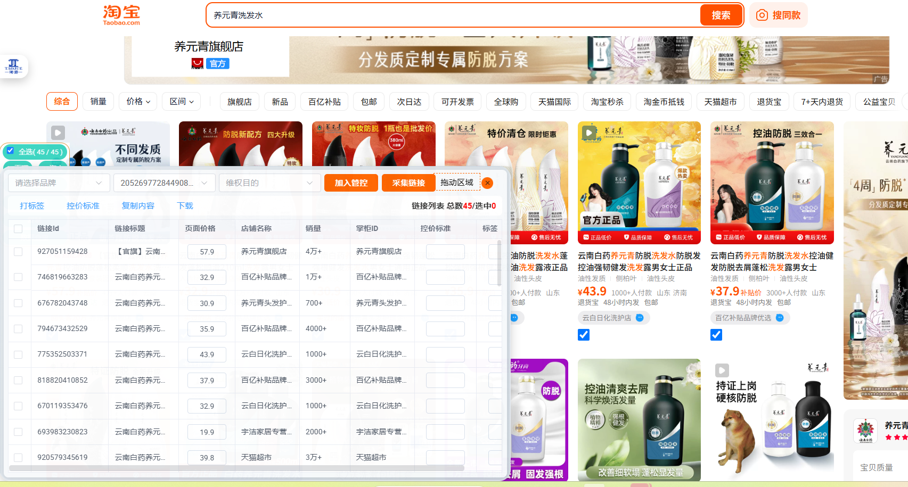Filter by 旗舰店
This screenshot has height=487, width=908.
tap(240, 101)
